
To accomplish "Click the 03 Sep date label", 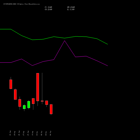I will 46,133.
